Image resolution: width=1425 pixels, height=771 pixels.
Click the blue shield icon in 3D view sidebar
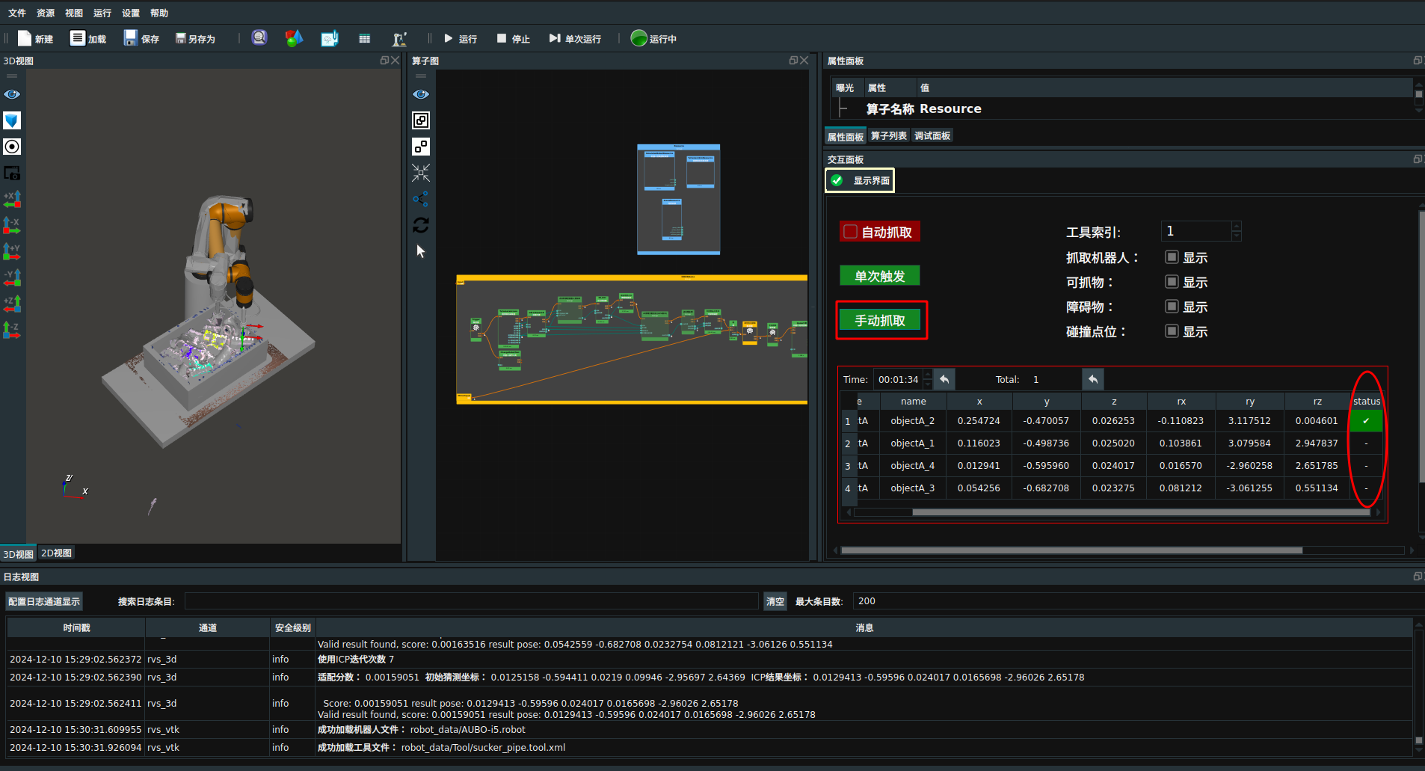tap(12, 120)
